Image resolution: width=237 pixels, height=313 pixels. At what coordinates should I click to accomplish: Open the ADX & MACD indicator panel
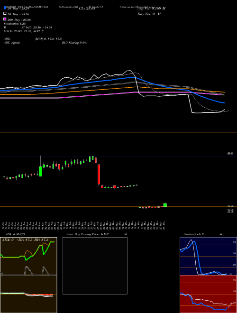click(x=28, y=275)
